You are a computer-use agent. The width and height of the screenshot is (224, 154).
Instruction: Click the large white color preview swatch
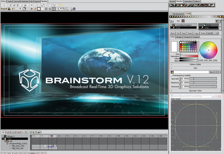click(174, 47)
